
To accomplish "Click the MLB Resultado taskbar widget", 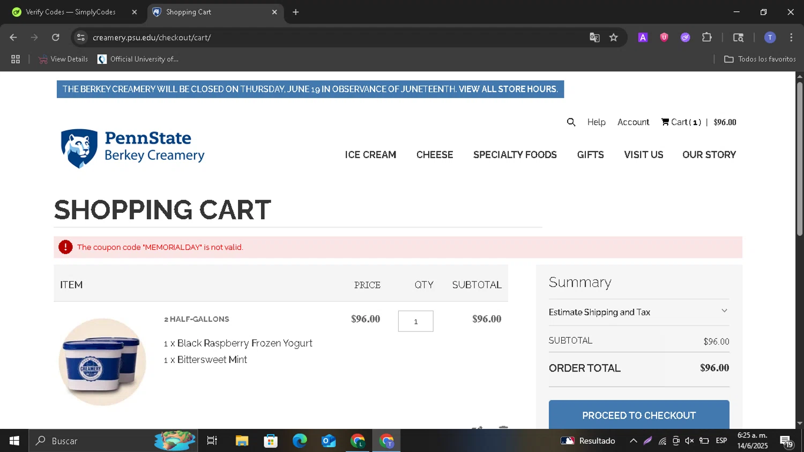I will pyautogui.click(x=588, y=441).
